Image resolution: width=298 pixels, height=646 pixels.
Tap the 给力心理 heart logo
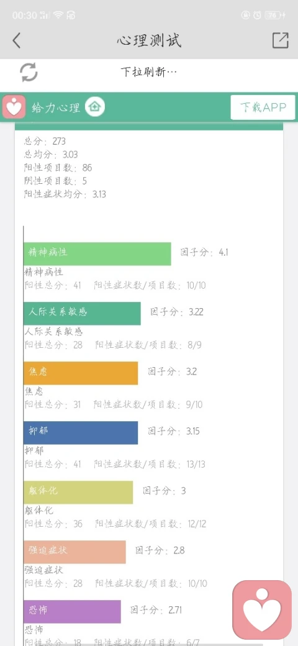(x=14, y=107)
